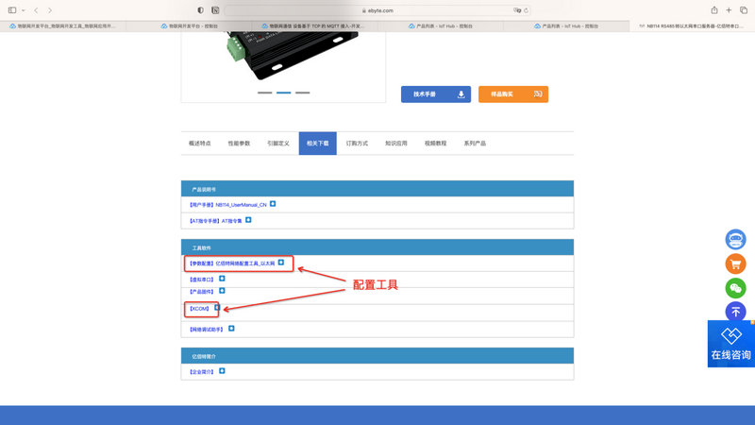
Task: Click download icon beside 企业简介
Action: coord(222,371)
